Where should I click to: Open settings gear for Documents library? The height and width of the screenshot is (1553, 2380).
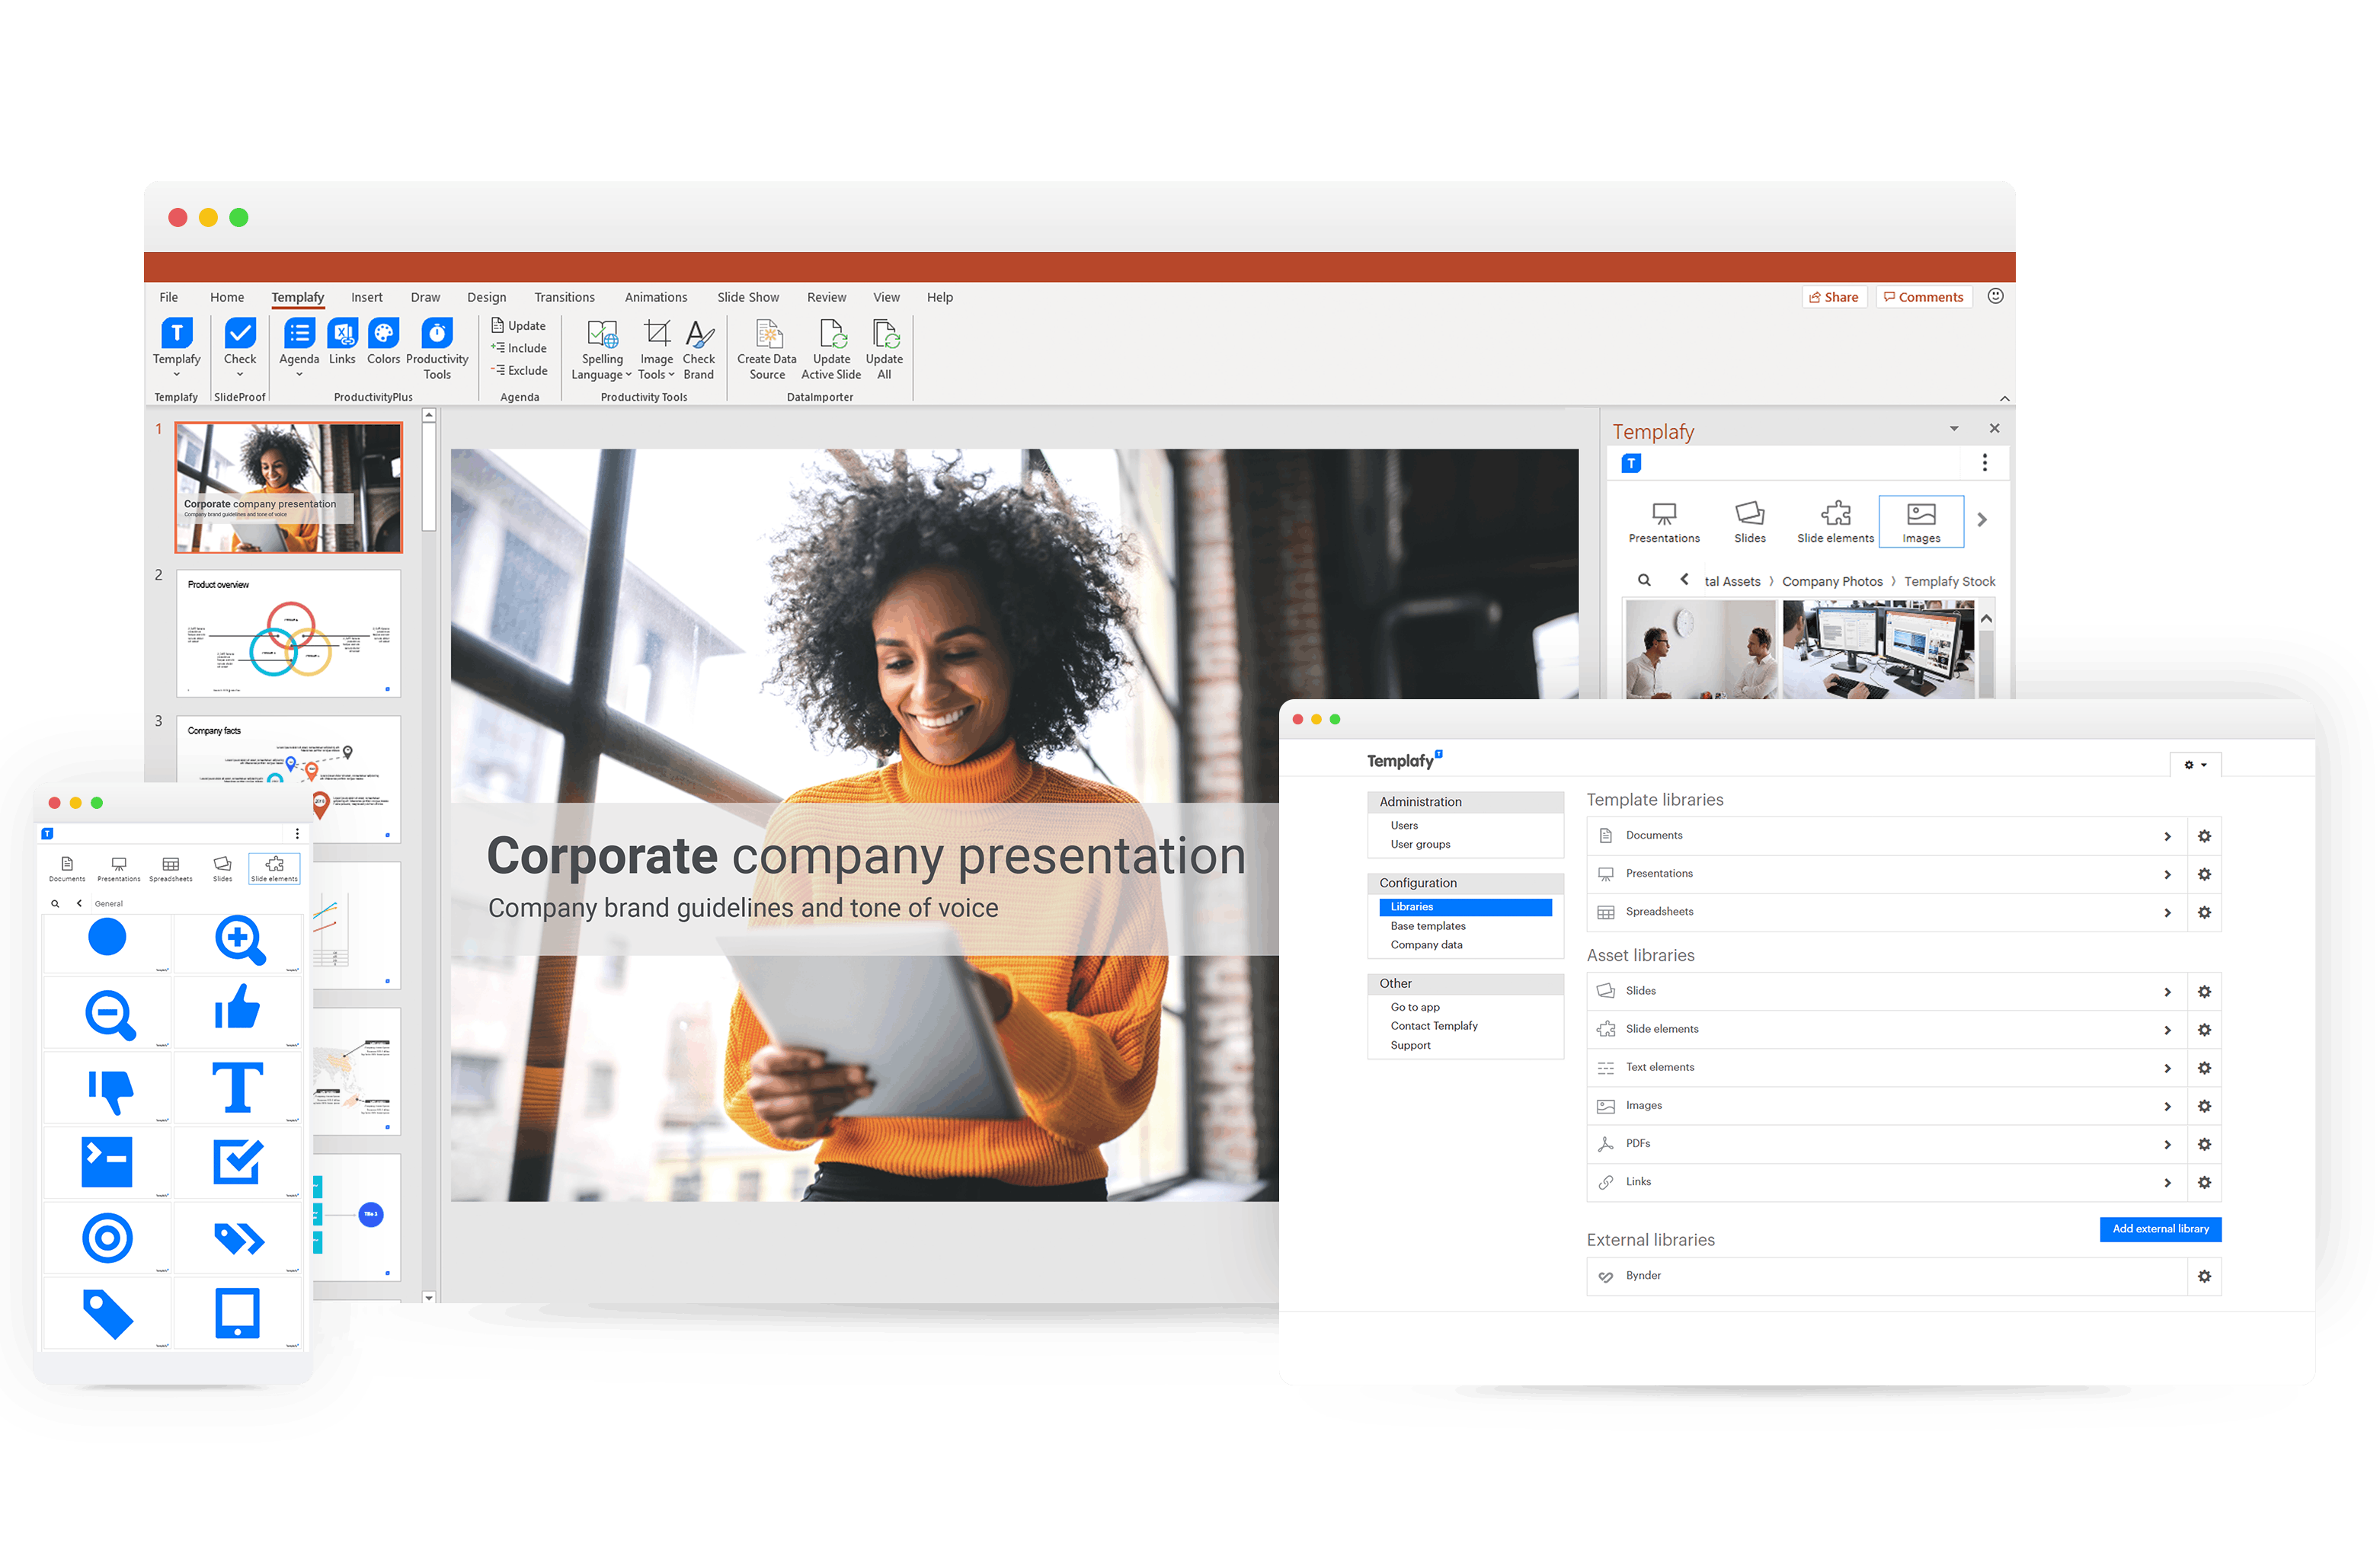[2204, 836]
